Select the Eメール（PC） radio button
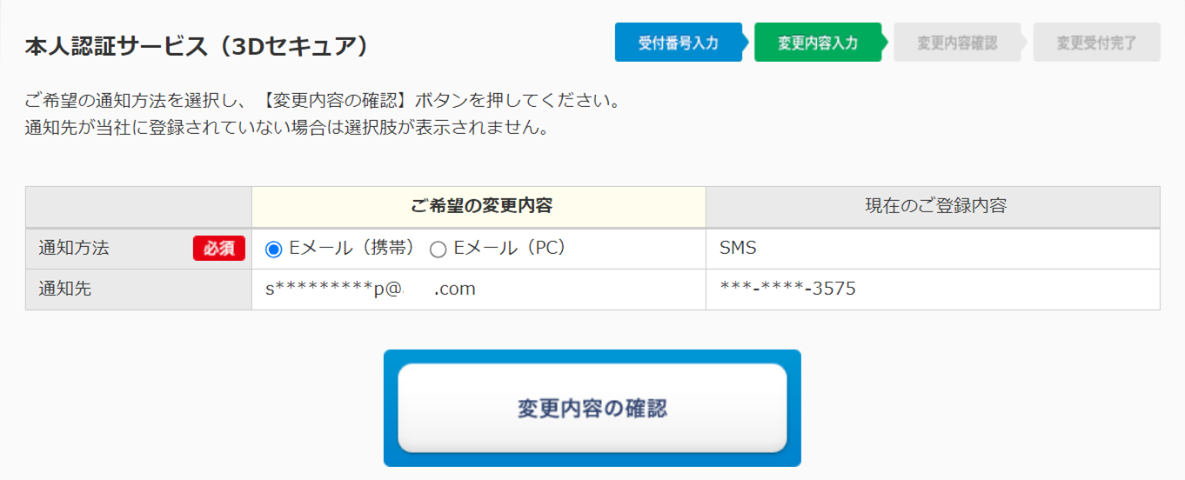Screen dimensions: 1185x480 (x=439, y=250)
